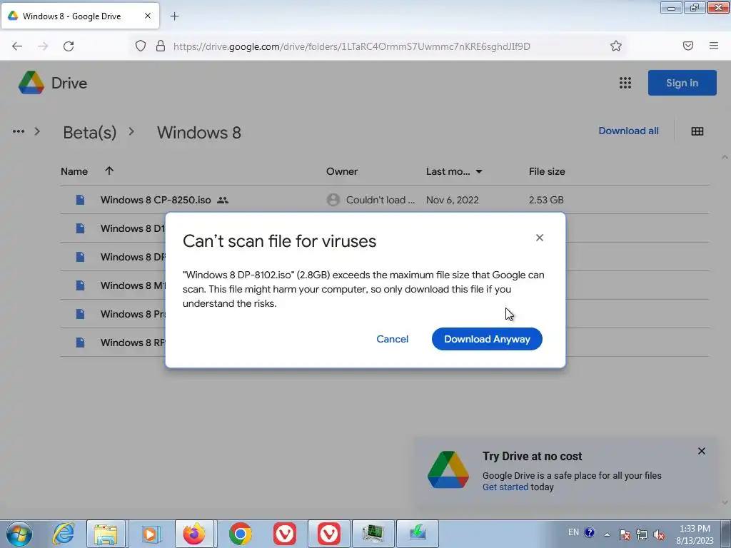Click Download Anyway in the virus dialog
The height and width of the screenshot is (548, 731).
click(487, 339)
